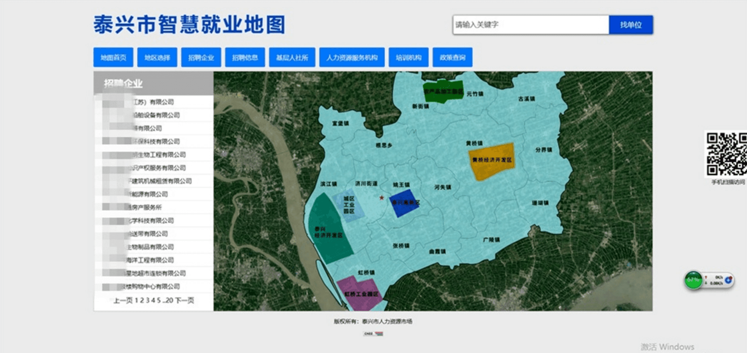Go to the 招聘信息 section

click(245, 57)
